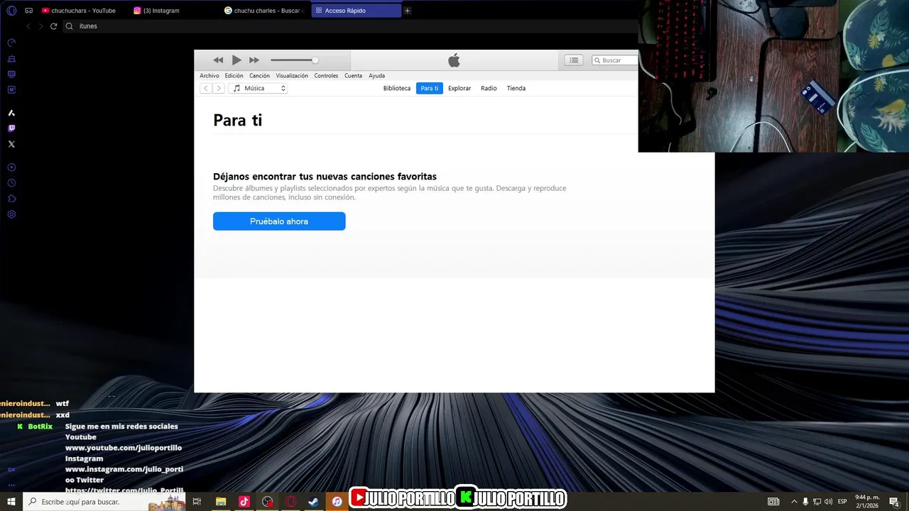Open the GX Corner gamepad icon
Viewport: 909px width, 511px height.
(29, 11)
